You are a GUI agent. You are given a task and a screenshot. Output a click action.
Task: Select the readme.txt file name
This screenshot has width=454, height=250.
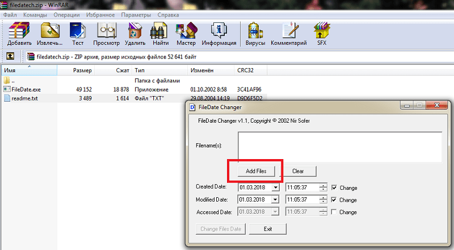pos(24,98)
